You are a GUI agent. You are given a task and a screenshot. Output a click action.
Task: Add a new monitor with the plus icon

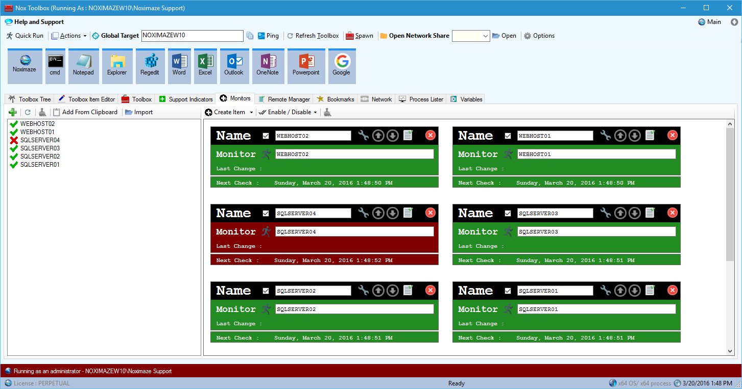tap(13, 112)
